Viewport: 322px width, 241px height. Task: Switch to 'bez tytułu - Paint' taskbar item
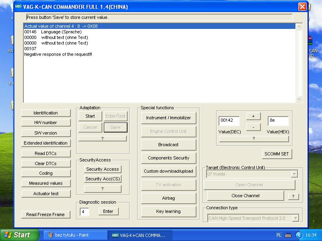(75, 235)
